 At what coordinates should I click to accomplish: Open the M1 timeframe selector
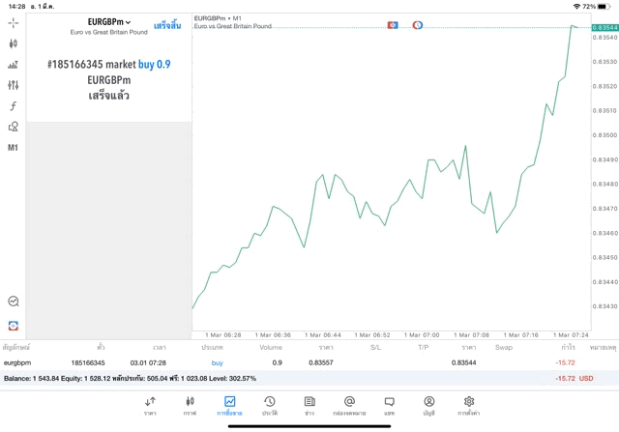tap(13, 148)
